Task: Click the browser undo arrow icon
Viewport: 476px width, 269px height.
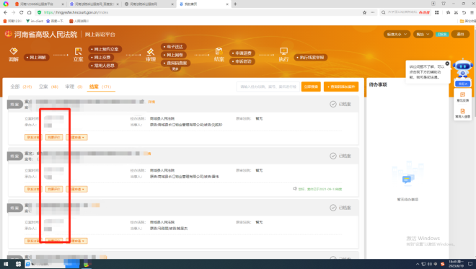Action: [x=464, y=12]
